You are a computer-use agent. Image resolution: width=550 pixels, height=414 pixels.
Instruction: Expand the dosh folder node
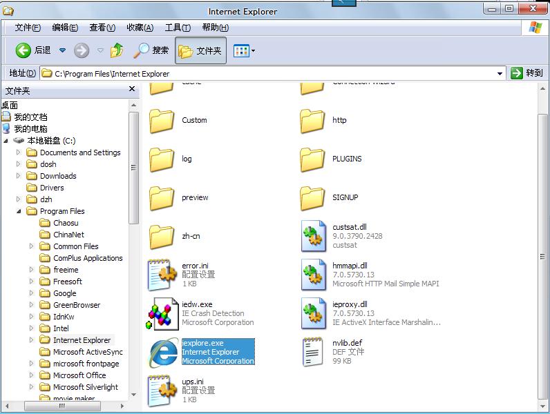(19, 164)
